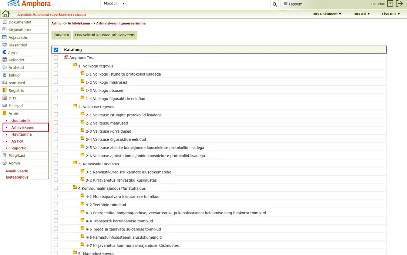The height and width of the screenshot is (255, 407).
Task: Click the logout exit icon
Action: point(399,4)
